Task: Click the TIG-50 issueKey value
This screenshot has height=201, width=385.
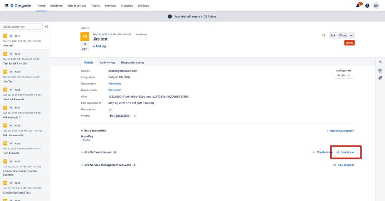Action: (86, 140)
